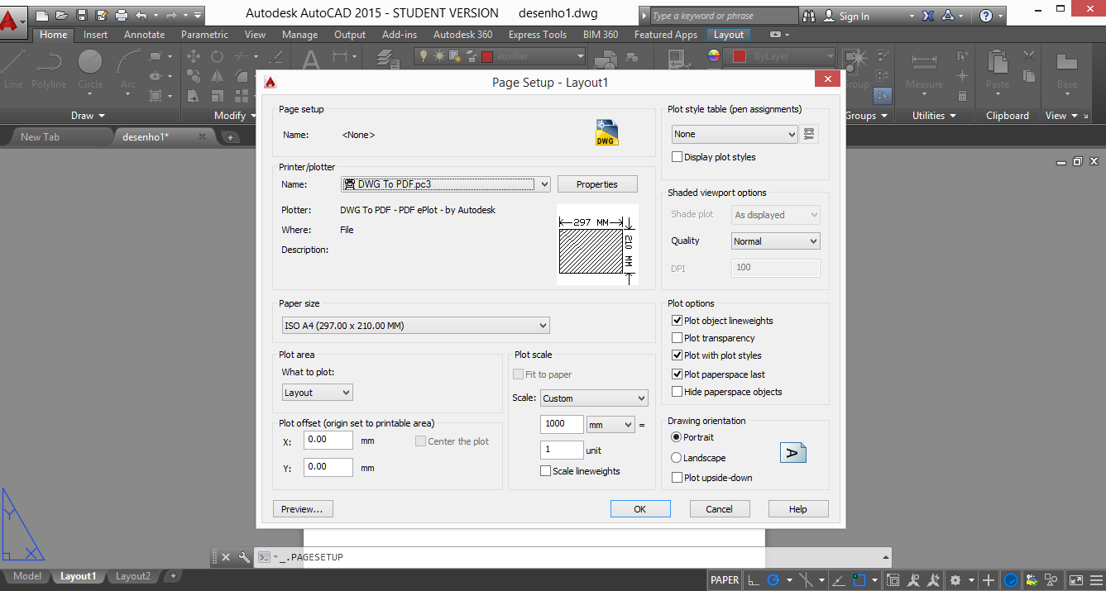Click the workspace switching gear icon
Screen dimensions: 1106x591
955,580
